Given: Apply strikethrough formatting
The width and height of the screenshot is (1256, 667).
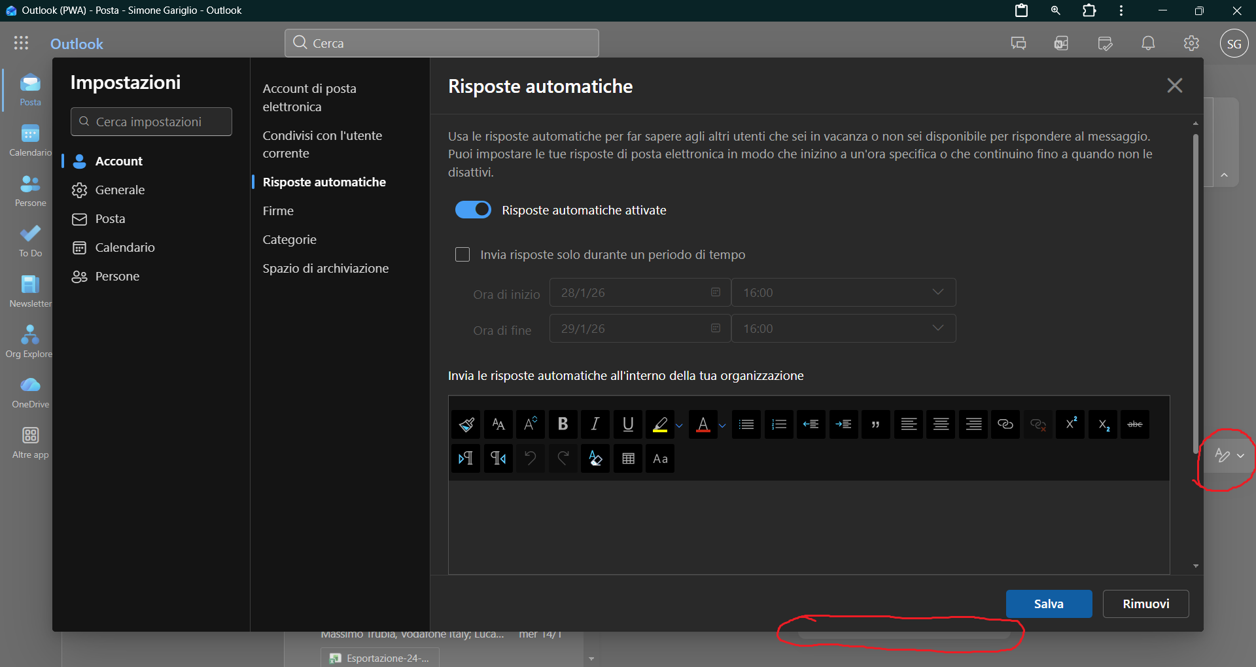Looking at the screenshot, I should click(1135, 424).
